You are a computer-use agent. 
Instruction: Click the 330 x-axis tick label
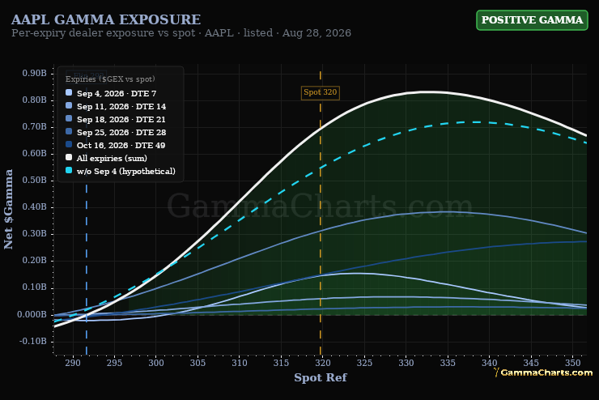coord(406,363)
